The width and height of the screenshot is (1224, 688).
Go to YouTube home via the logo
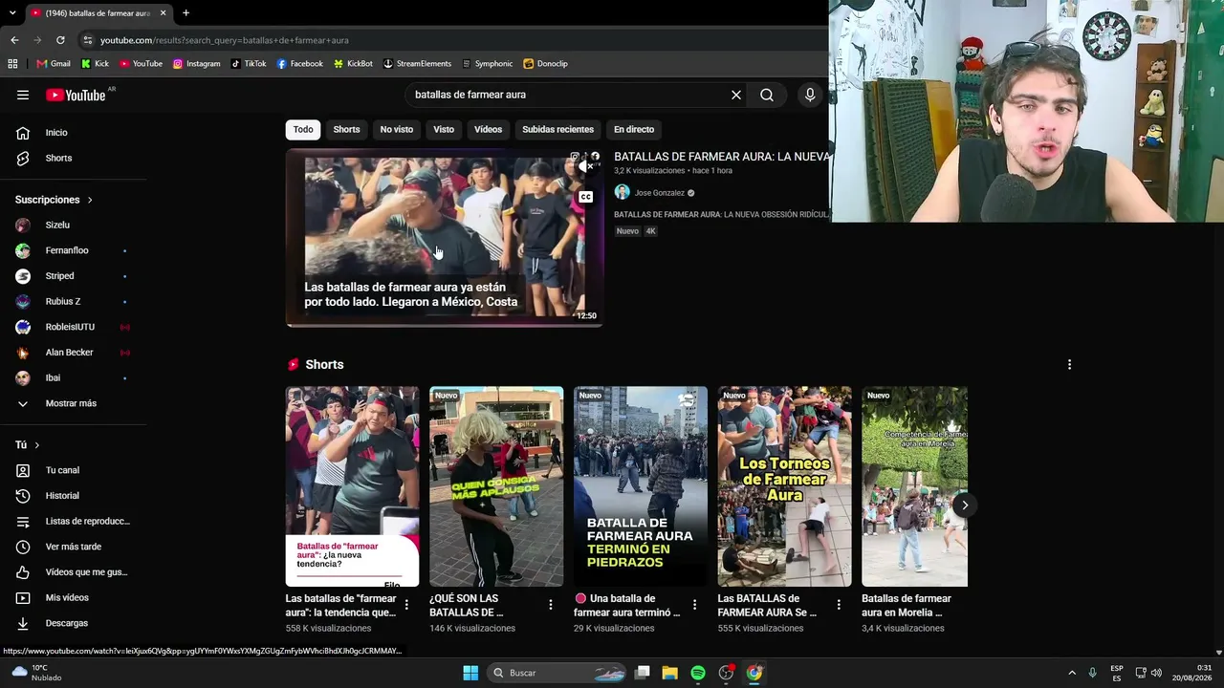76,95
